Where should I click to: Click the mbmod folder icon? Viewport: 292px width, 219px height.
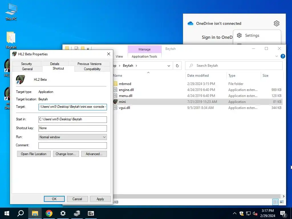pos(115,84)
